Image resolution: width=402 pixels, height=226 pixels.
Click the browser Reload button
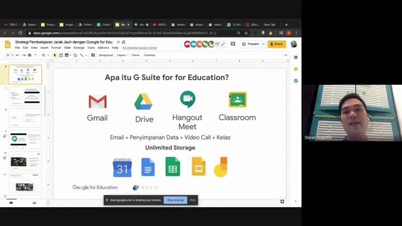tap(20, 33)
